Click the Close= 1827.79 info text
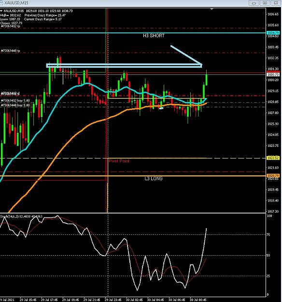Screen dimensions: 282x302 click(12, 23)
